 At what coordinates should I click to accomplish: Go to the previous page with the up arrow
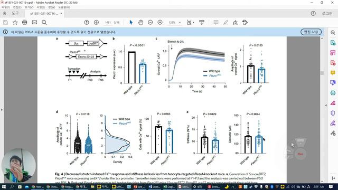[87, 22]
